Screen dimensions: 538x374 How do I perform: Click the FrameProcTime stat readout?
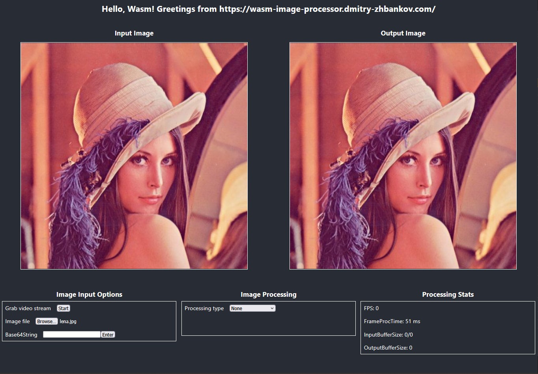(x=392, y=321)
